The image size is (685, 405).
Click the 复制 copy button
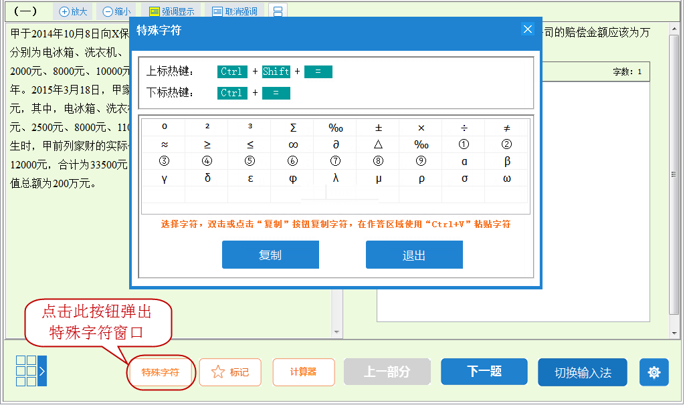(270, 255)
